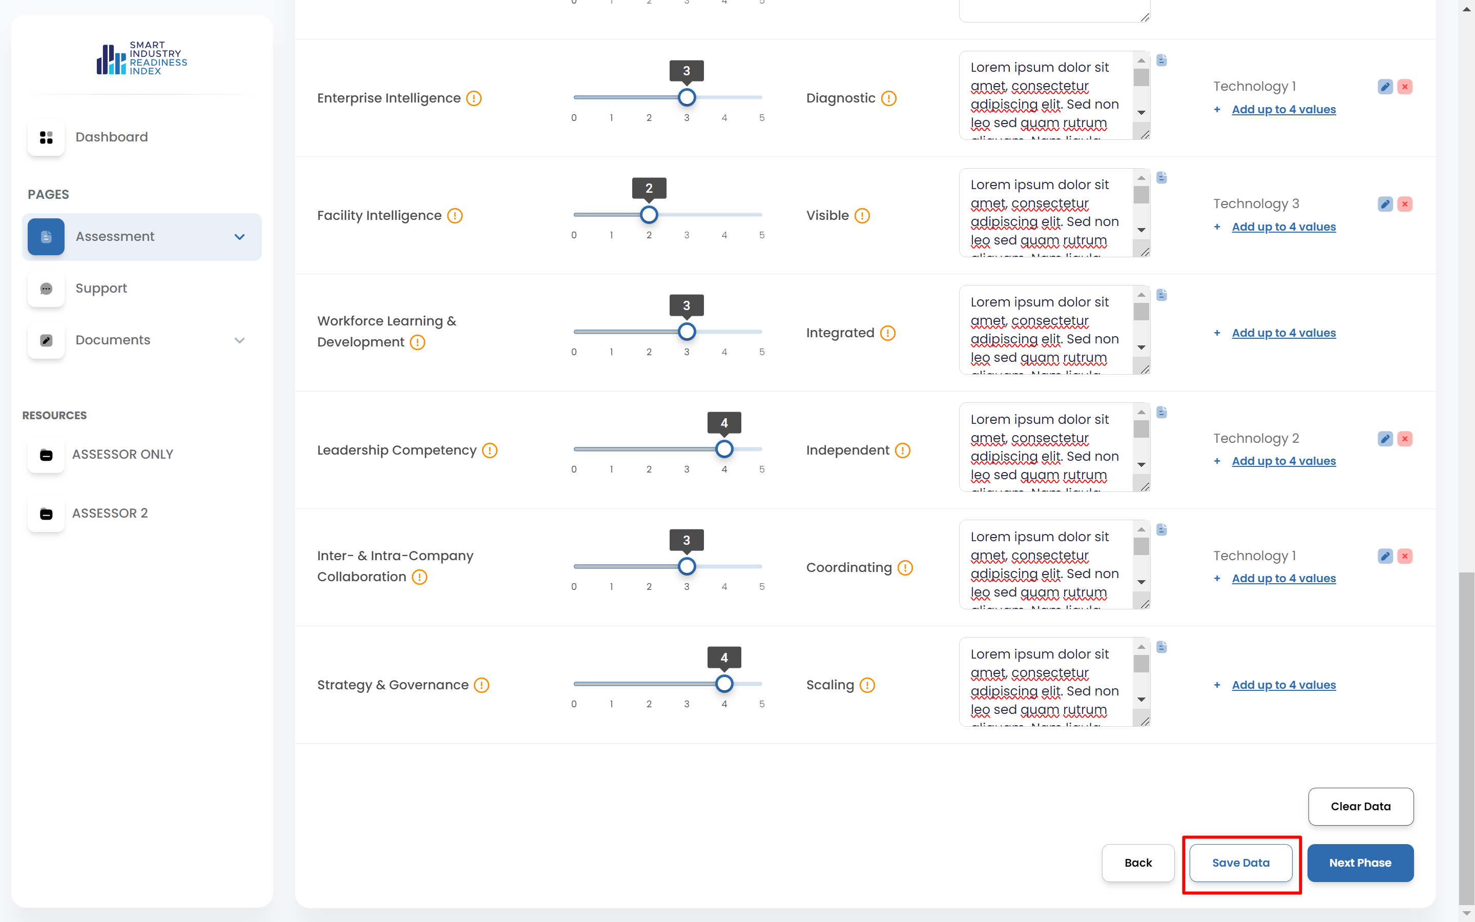This screenshot has height=922, width=1475.
Task: Open ASSESSOR 2 in Resources
Action: pos(110,514)
